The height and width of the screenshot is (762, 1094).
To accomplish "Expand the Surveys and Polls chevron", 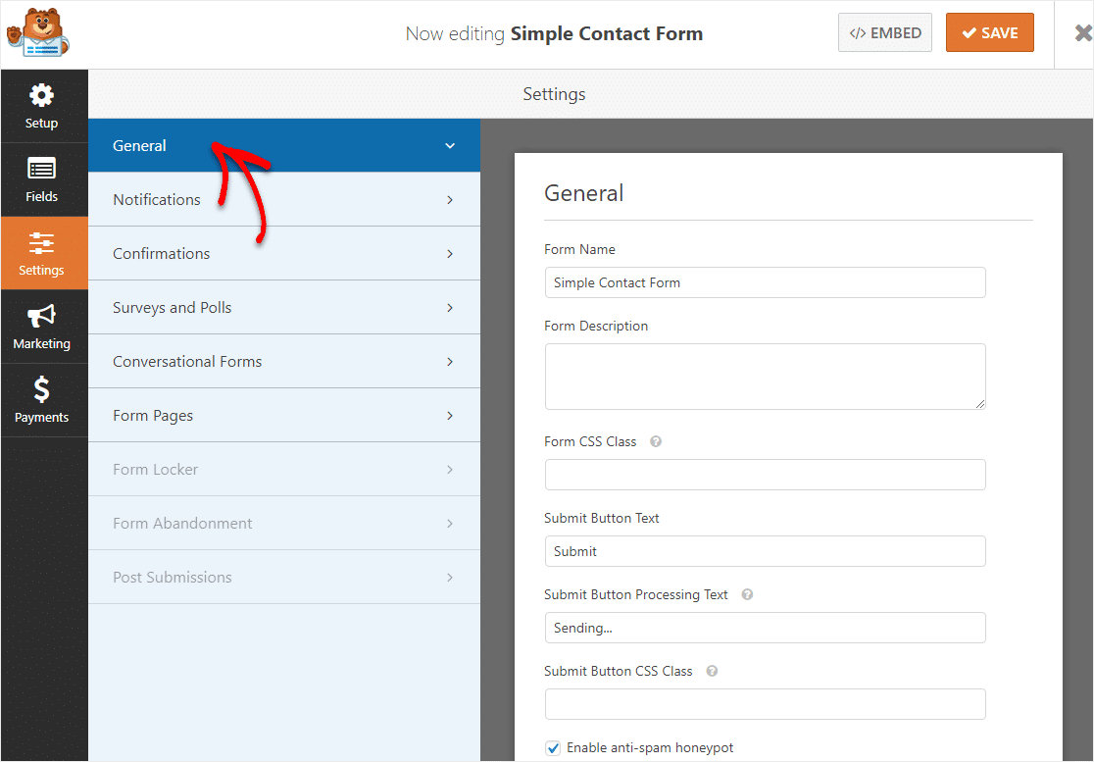I will pos(450,308).
